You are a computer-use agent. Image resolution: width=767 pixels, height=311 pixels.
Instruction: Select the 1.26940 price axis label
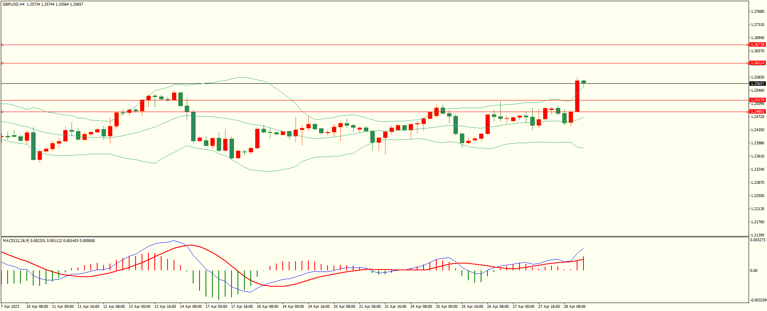(758, 38)
